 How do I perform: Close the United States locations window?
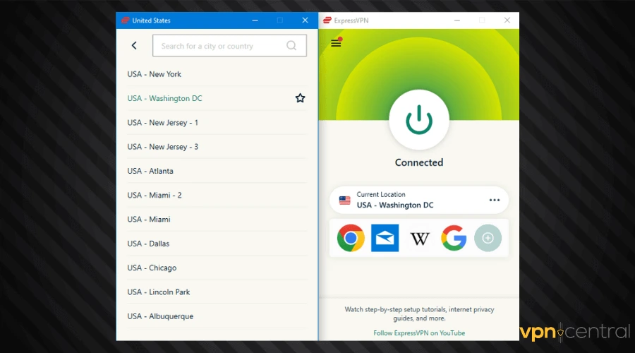305,20
